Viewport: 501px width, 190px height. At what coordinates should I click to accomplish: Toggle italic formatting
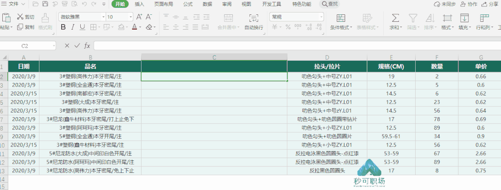pos(73,27)
